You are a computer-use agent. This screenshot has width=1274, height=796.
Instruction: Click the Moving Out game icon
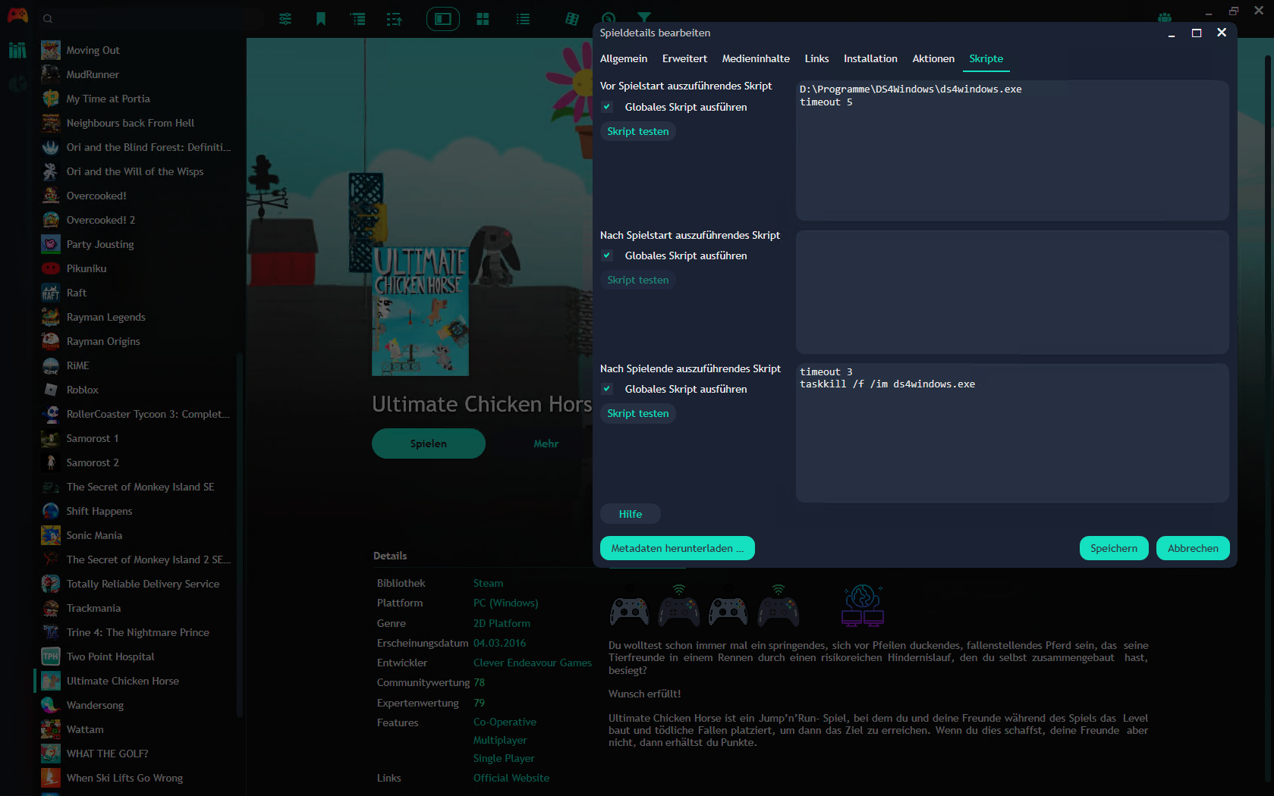51,50
